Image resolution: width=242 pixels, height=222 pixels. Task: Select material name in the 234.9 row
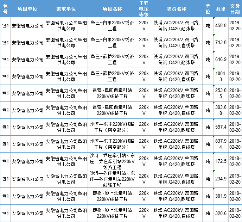pyautogui.click(x=177, y=179)
